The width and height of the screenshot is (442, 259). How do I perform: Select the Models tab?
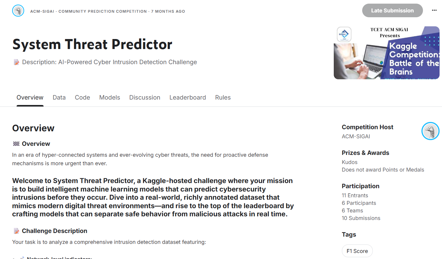[109, 97]
